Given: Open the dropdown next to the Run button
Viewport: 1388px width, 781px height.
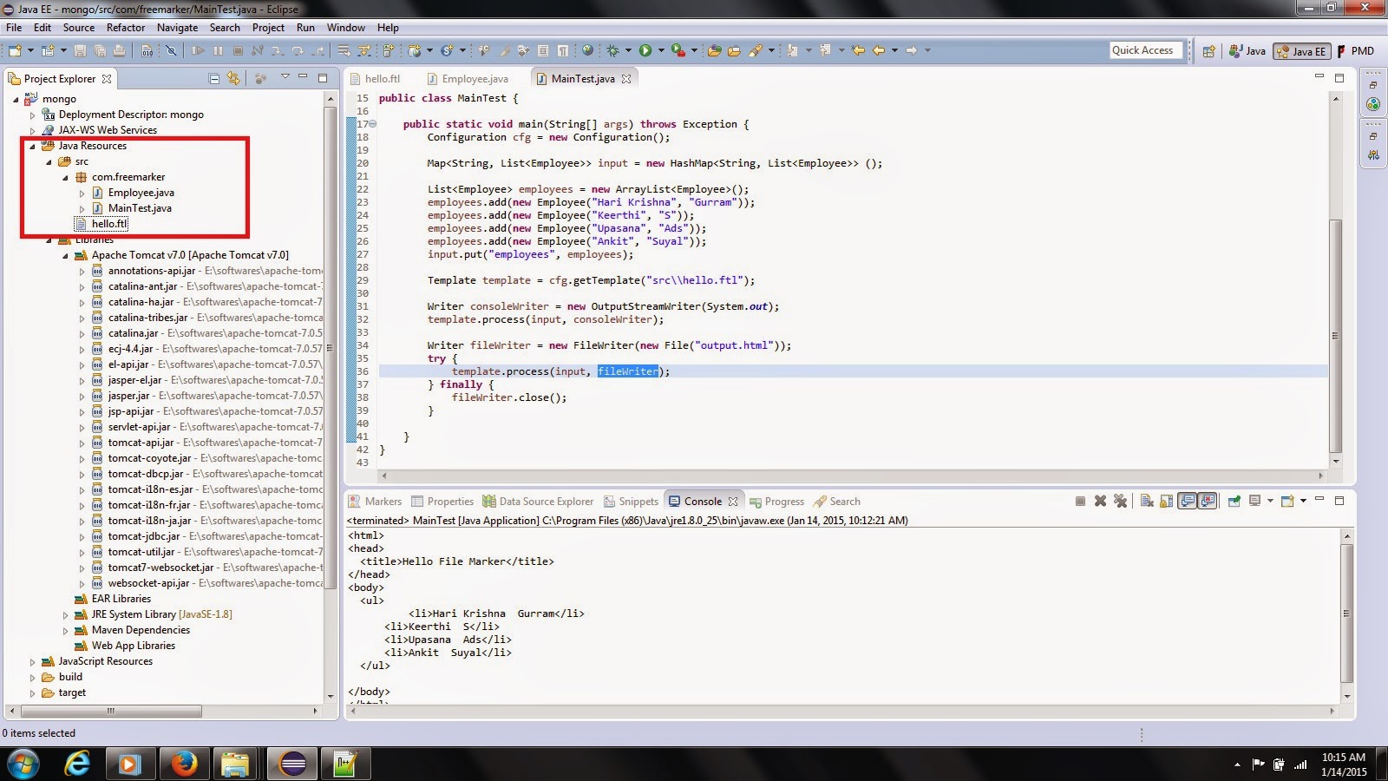Looking at the screenshot, I should tap(661, 50).
